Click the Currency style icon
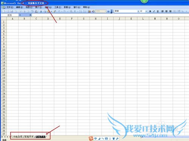This screenshot has width=189, height=141. coord(179,11)
